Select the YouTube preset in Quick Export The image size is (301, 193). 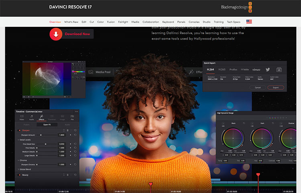pyautogui.click(x=245, y=70)
